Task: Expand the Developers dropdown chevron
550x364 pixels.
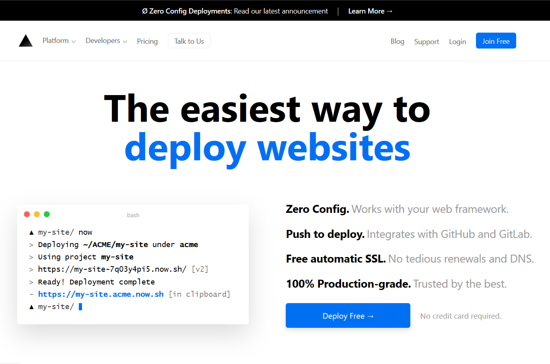Action: (x=125, y=41)
